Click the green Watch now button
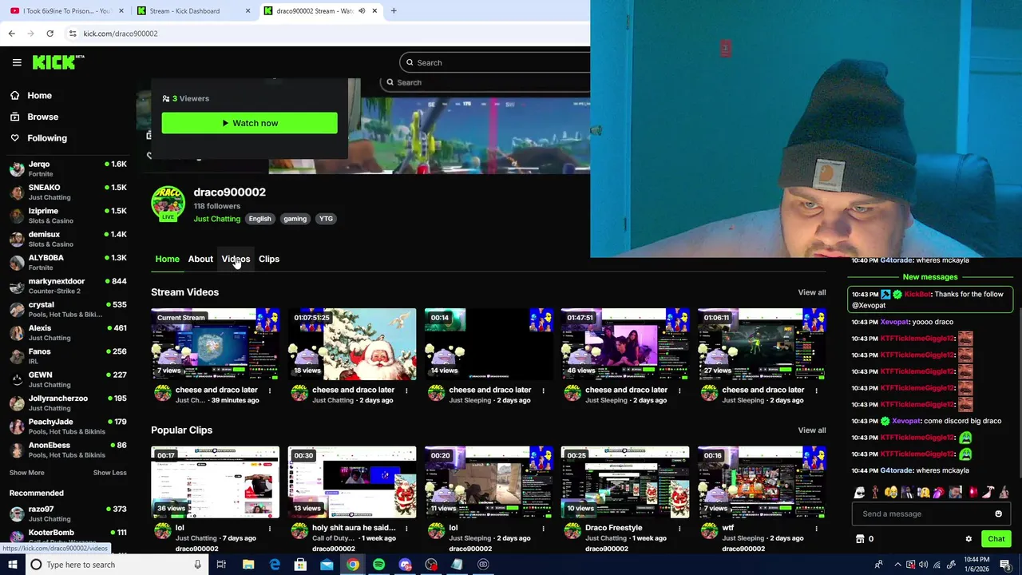 (249, 123)
